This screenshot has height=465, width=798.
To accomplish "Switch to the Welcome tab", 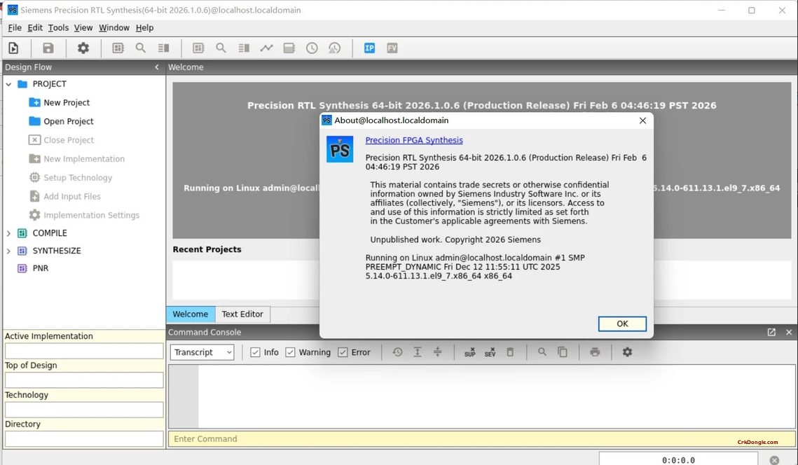I will [191, 314].
